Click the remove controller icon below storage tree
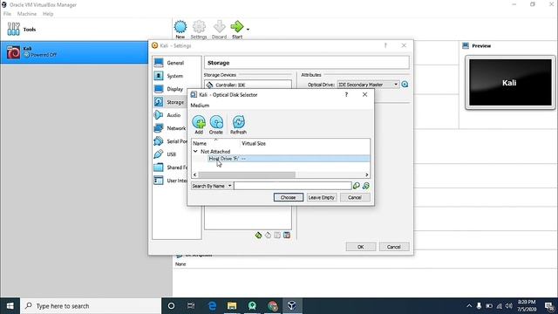The image size is (558, 314). point(268,235)
